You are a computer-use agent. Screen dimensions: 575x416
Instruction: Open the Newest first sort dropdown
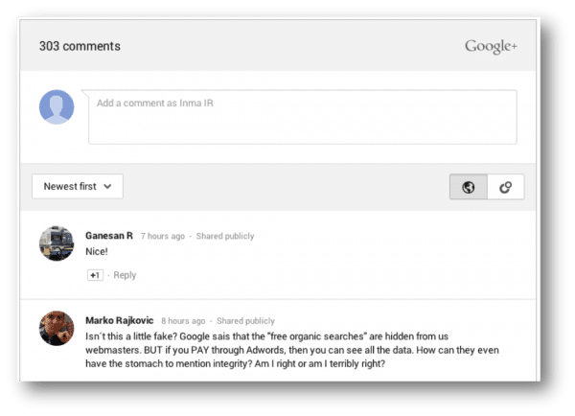(78, 186)
